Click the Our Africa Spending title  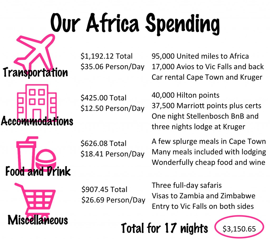(135, 24)
